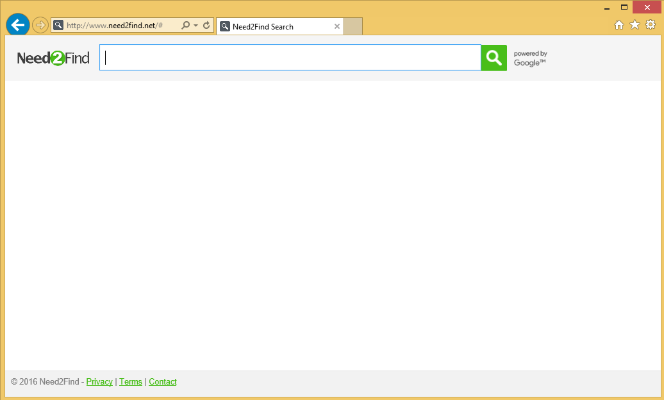Click the favorites star icon
664x400 pixels.
tap(635, 24)
